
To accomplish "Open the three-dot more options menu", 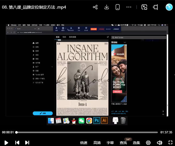I will coord(129,7).
